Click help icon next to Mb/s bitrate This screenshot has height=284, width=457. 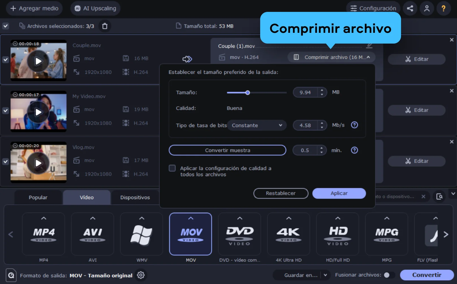[x=354, y=125]
